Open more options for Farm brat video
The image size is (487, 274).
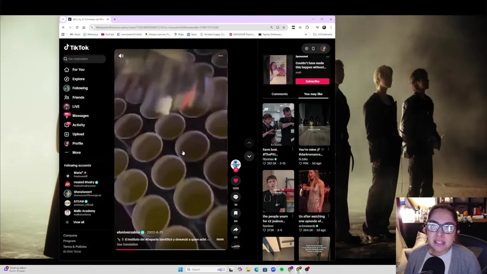(x=292, y=150)
